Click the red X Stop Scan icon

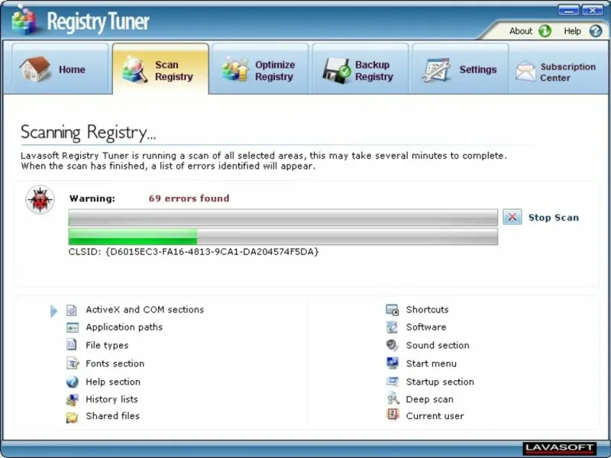tap(512, 217)
